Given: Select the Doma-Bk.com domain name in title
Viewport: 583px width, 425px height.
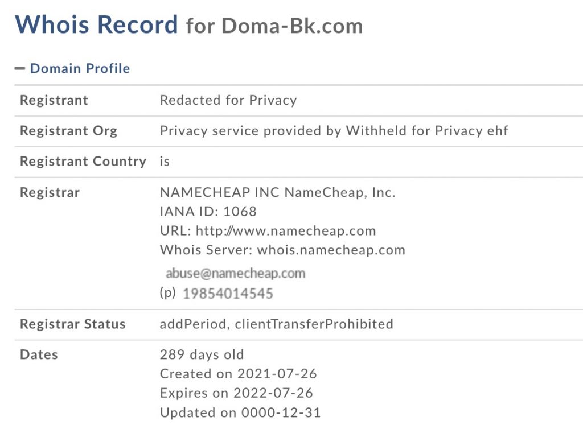Looking at the screenshot, I should pyautogui.click(x=292, y=26).
